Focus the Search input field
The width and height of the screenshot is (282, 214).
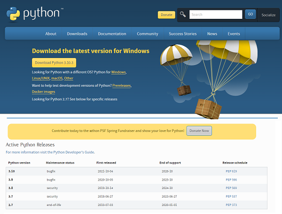coord(216,15)
